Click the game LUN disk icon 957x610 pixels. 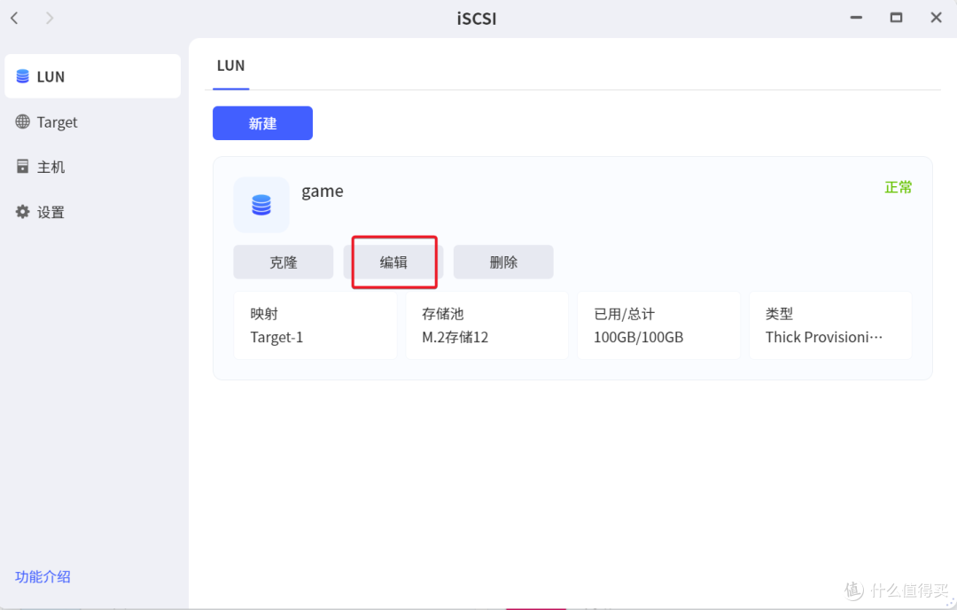[261, 205]
